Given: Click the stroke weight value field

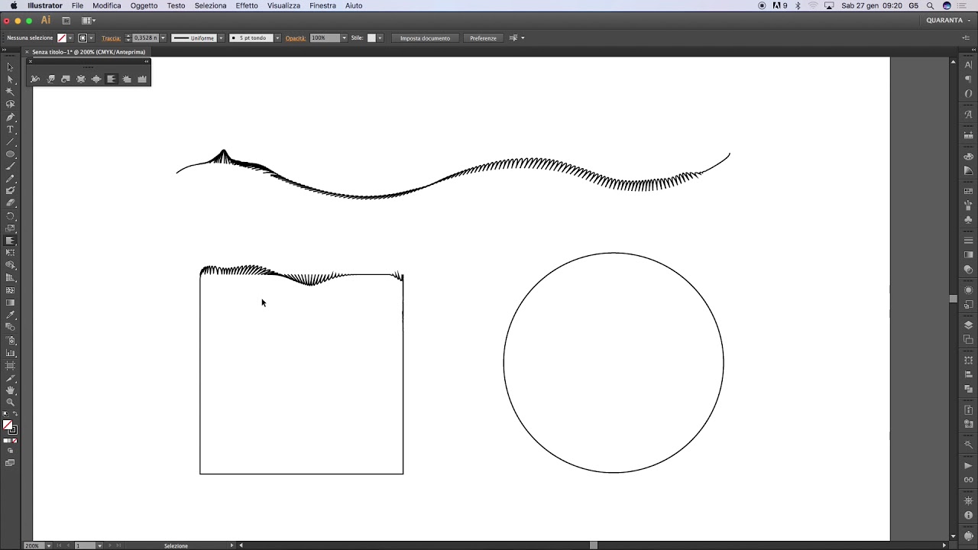Looking at the screenshot, I should pyautogui.click(x=144, y=37).
